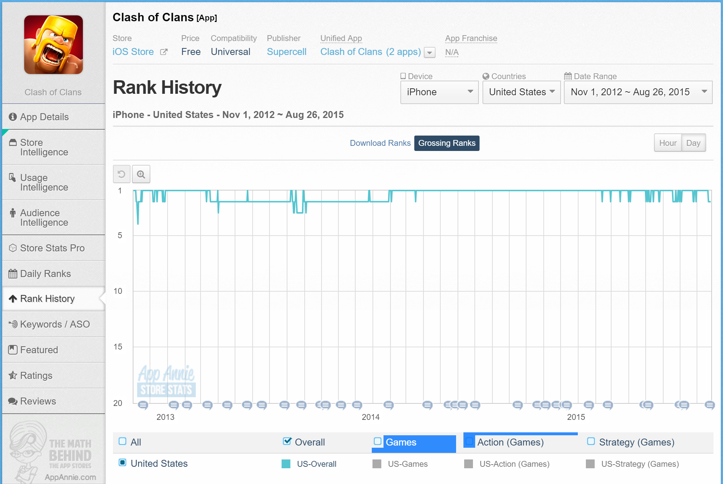
Task: Click the N/A App Franchise value
Action: pos(452,52)
